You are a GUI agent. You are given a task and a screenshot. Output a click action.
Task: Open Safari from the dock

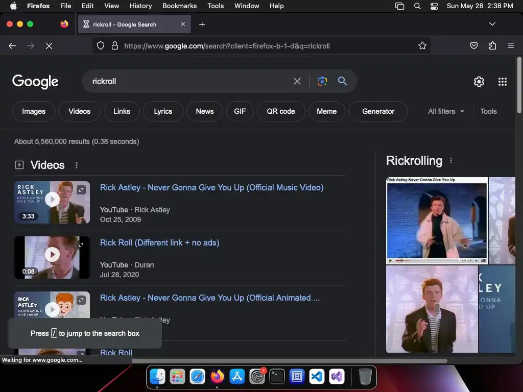tap(198, 377)
